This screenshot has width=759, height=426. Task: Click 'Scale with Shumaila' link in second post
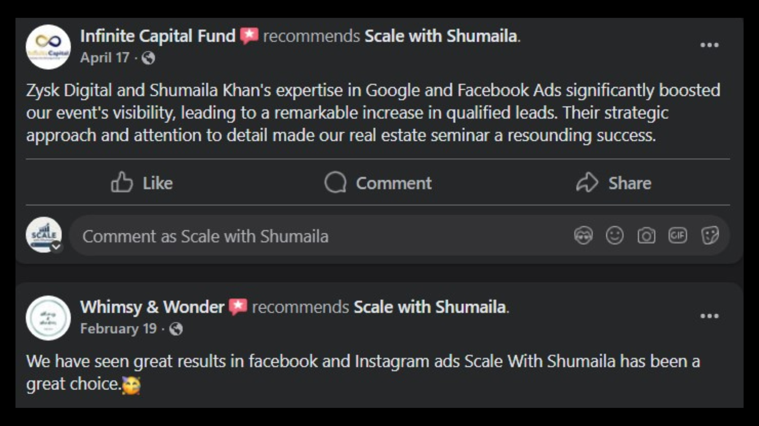(430, 307)
